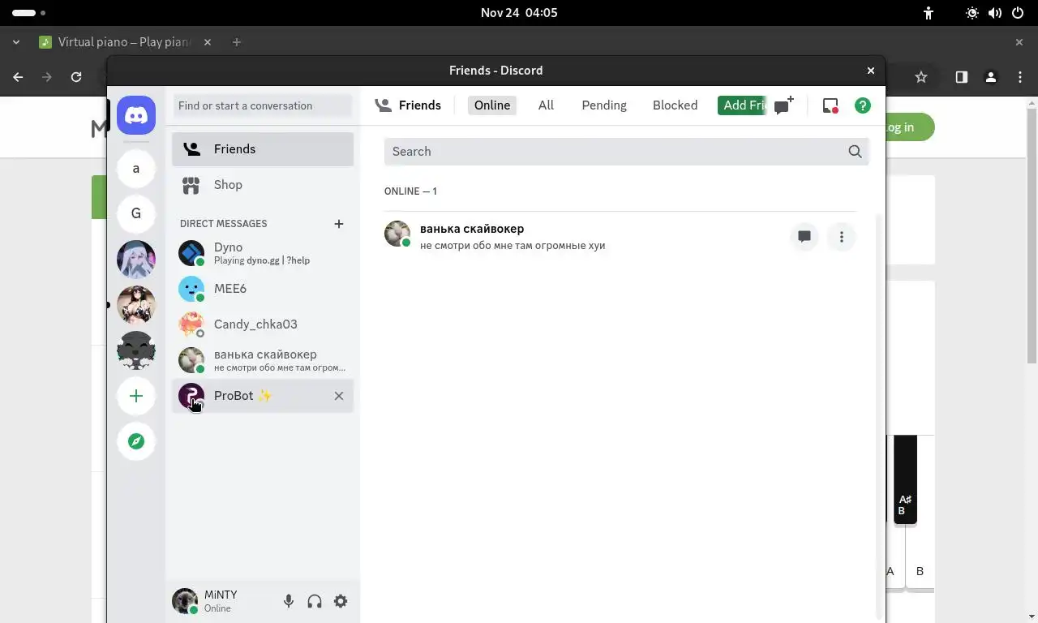Open the volume indicator in top bar

pyautogui.click(x=995, y=13)
